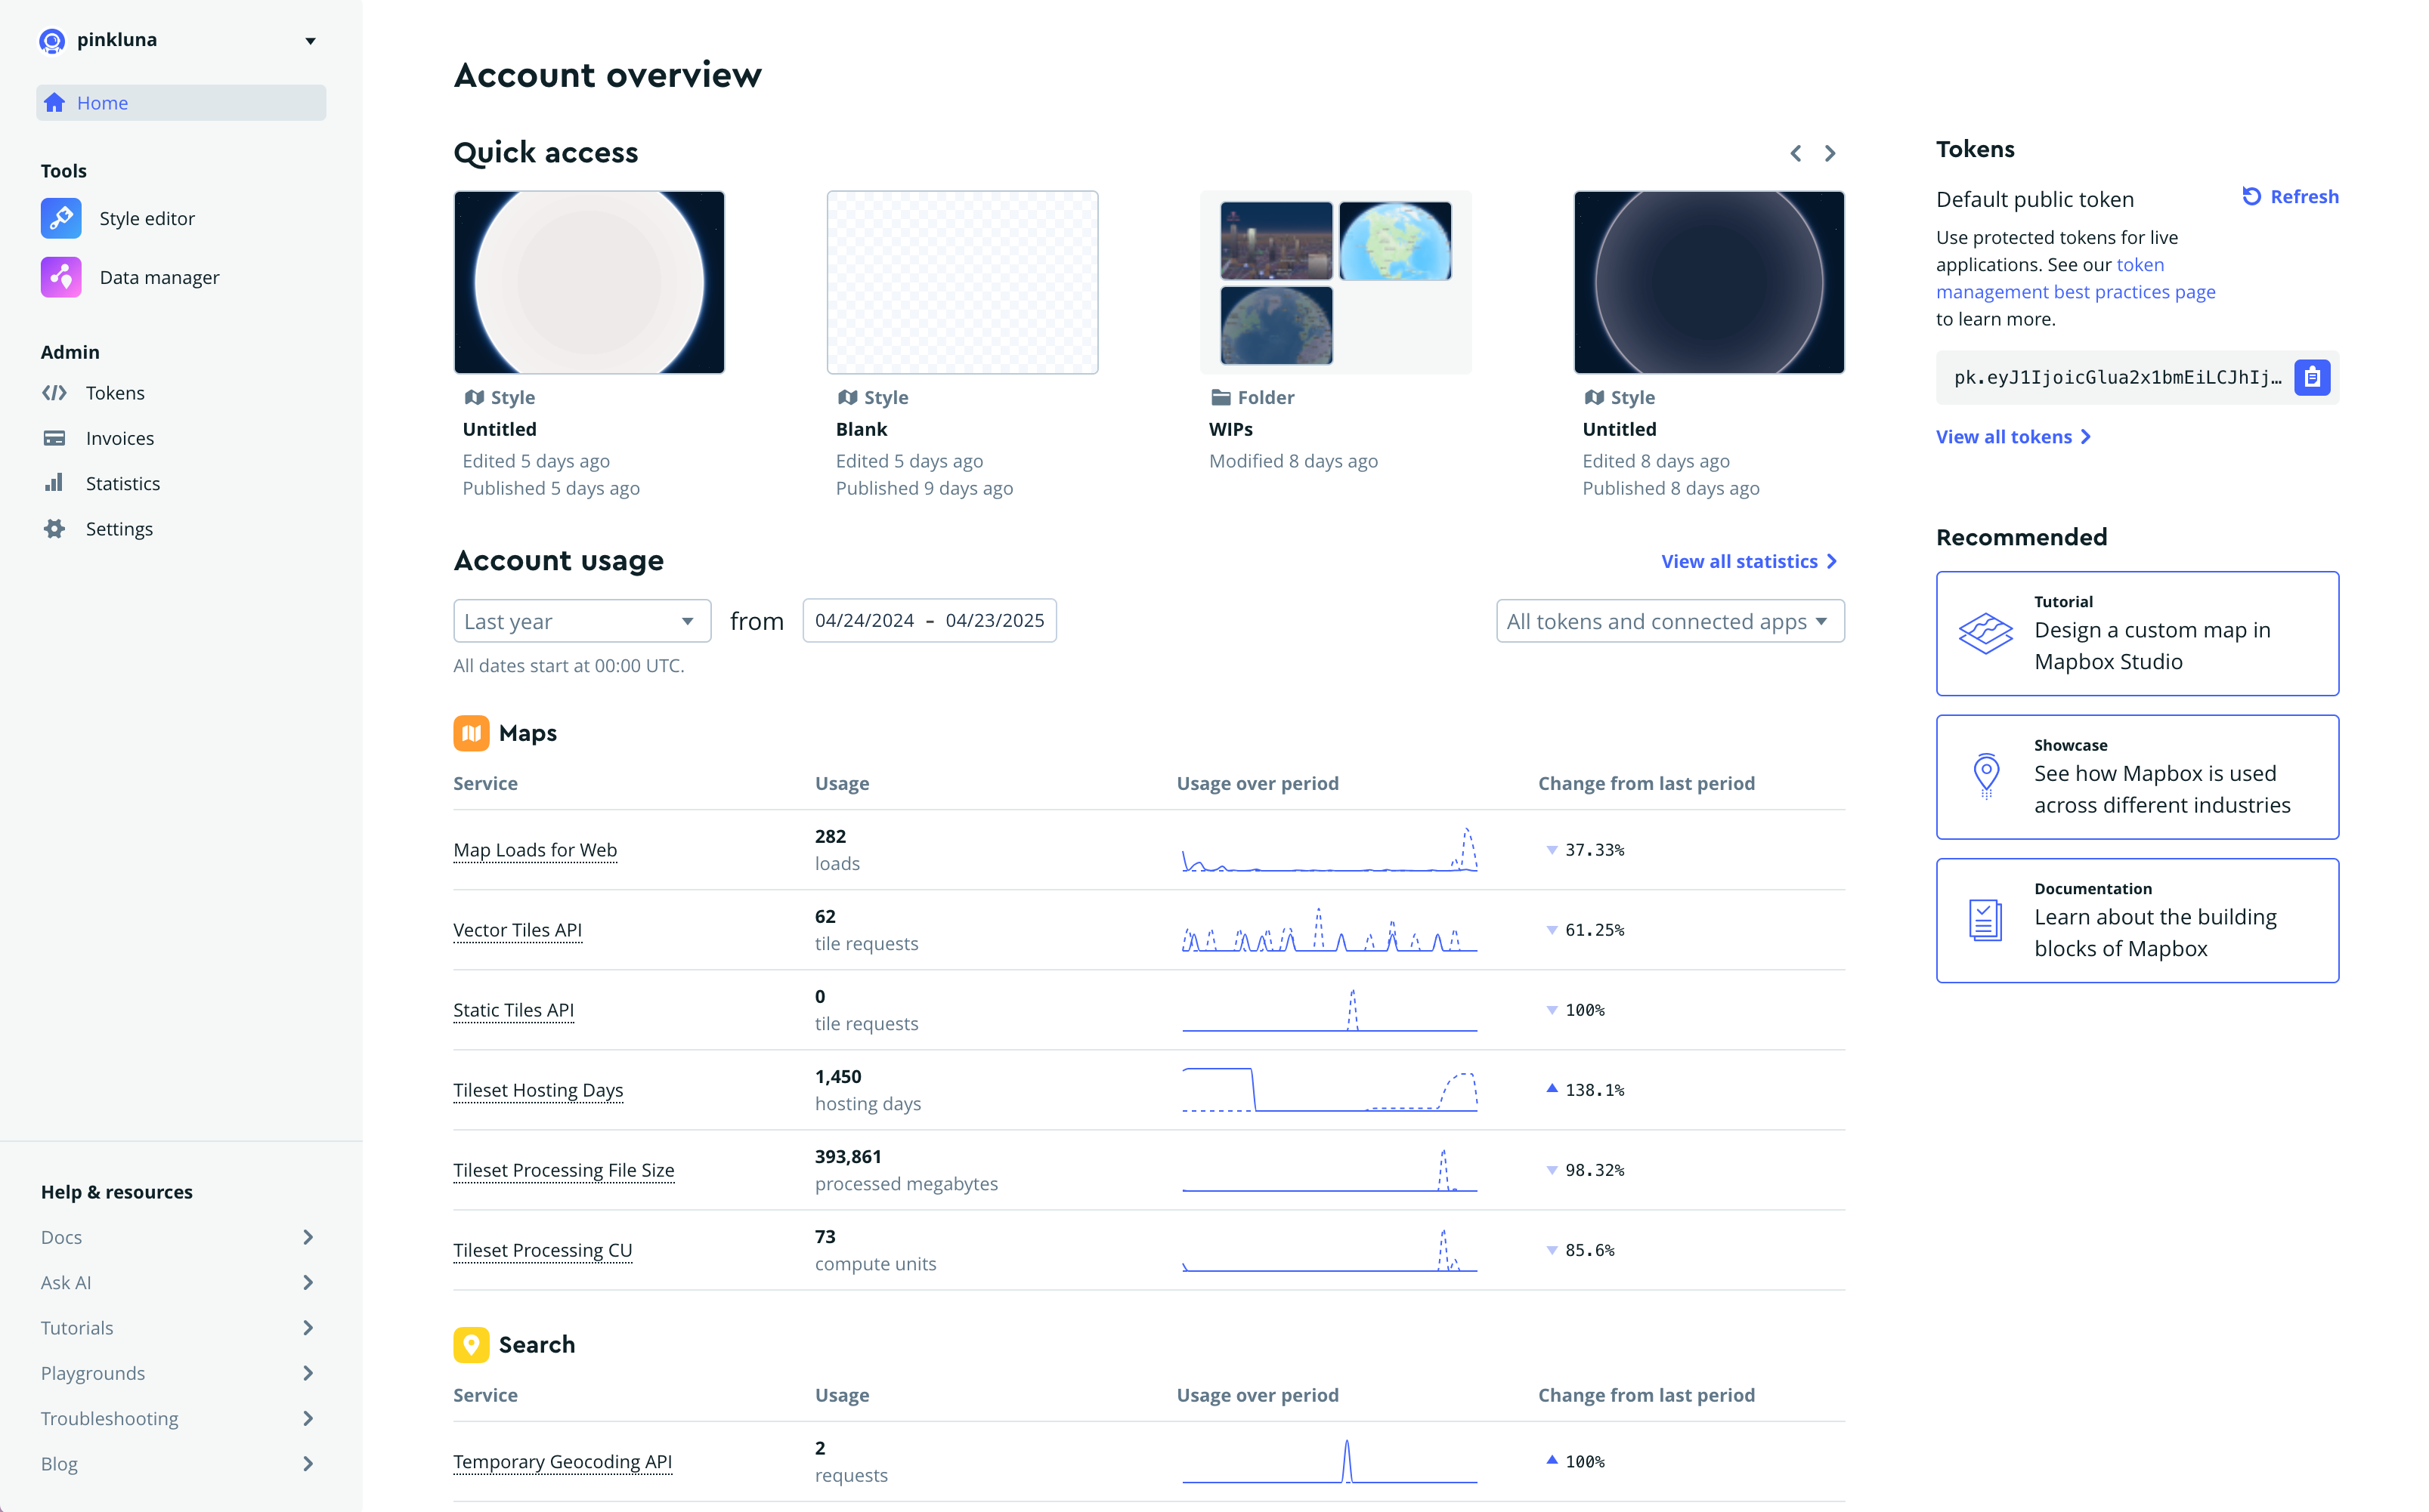Image resolution: width=2429 pixels, height=1512 pixels.
Task: Go to previous Quick access items arrow
Action: click(1796, 153)
